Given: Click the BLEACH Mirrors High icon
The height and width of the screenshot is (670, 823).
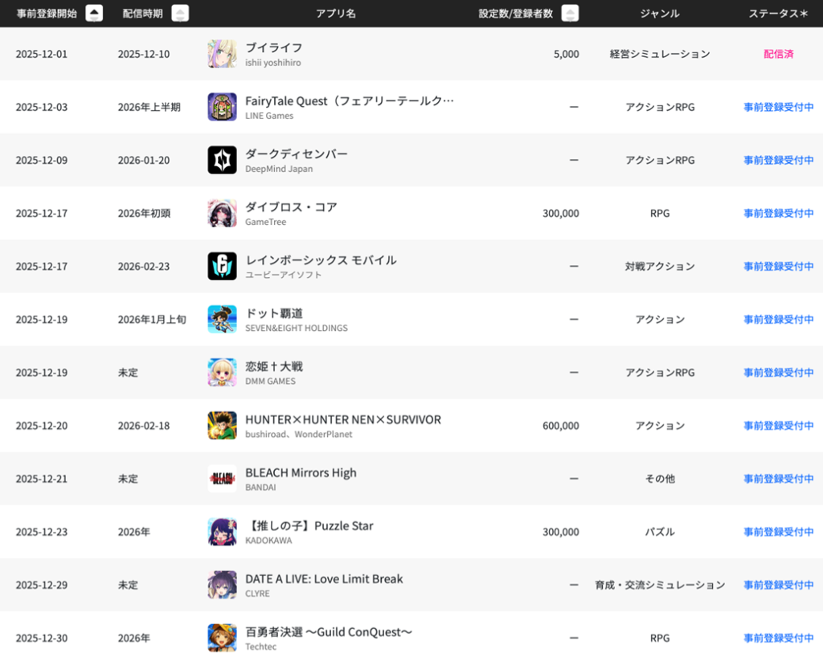Looking at the screenshot, I should coord(222,478).
